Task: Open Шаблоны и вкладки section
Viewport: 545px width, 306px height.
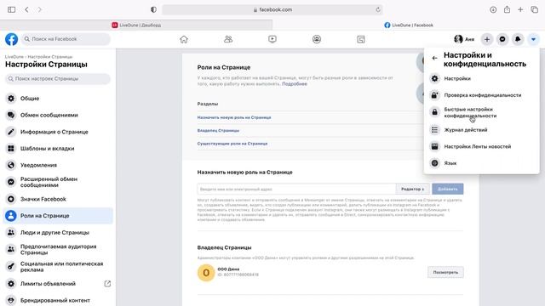Action: pyautogui.click(x=58, y=149)
